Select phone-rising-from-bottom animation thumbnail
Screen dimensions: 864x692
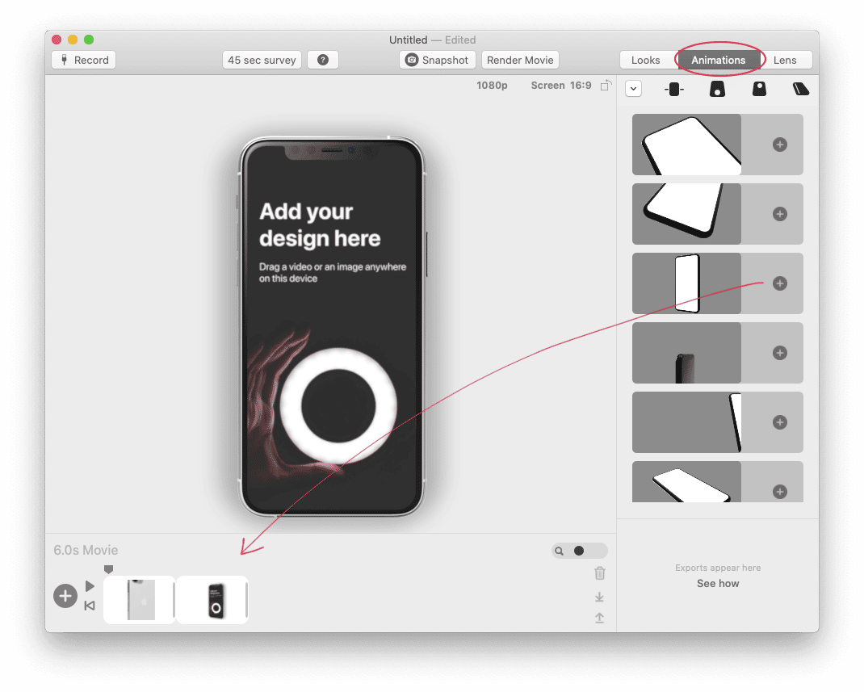pos(686,353)
